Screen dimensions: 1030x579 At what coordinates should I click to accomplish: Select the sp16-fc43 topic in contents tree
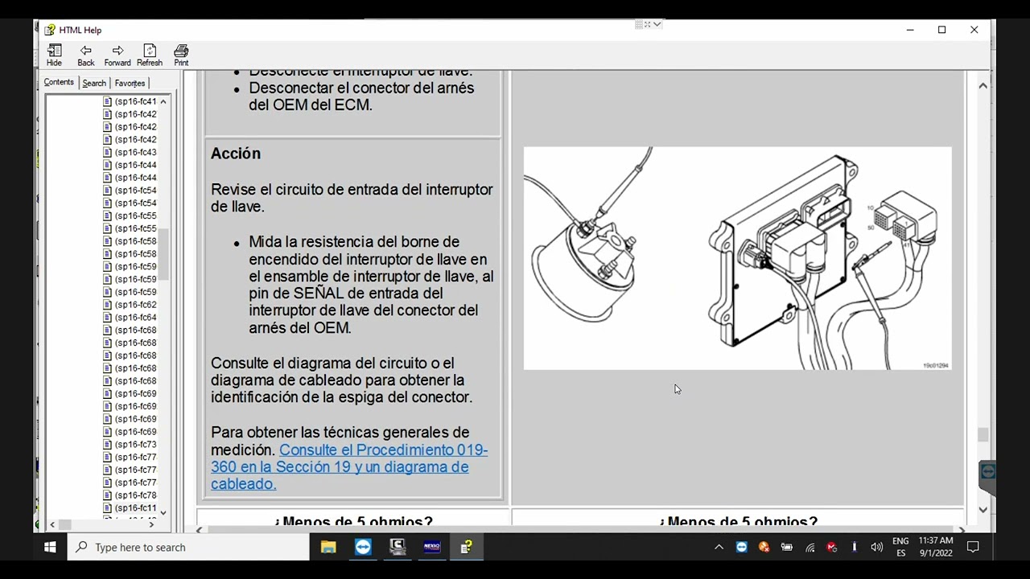coord(136,152)
